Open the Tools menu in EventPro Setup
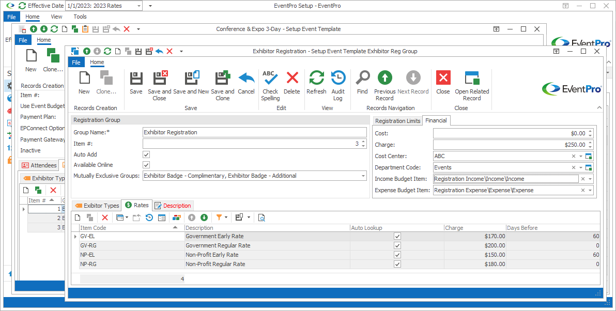 click(x=80, y=17)
